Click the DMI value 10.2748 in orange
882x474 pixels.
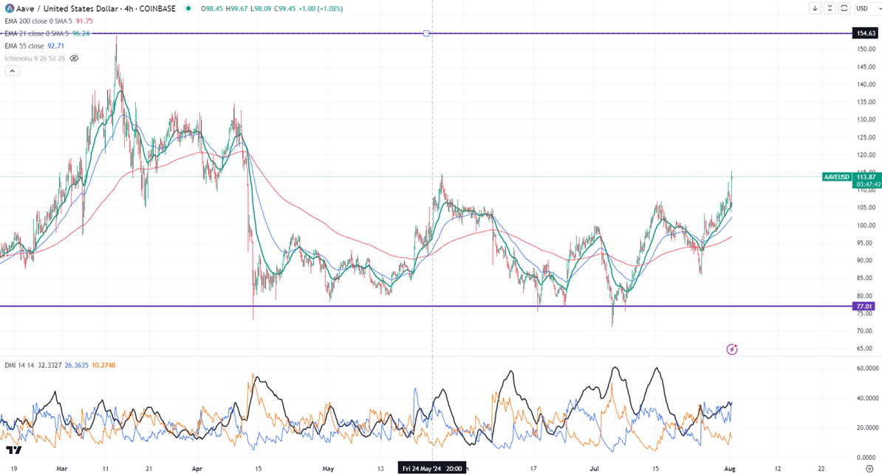pyautogui.click(x=103, y=366)
